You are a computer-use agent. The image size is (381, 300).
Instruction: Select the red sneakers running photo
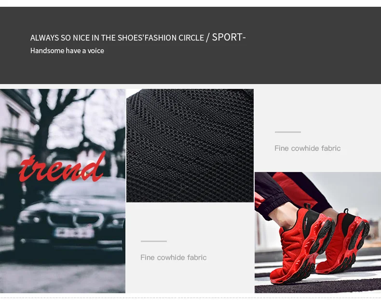(318, 232)
